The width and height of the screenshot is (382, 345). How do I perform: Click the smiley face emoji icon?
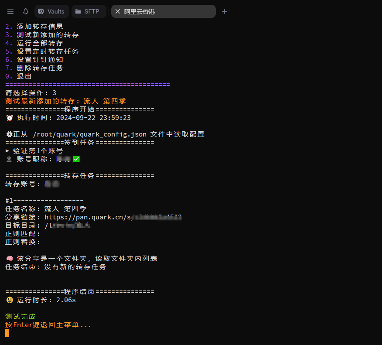click(10, 300)
